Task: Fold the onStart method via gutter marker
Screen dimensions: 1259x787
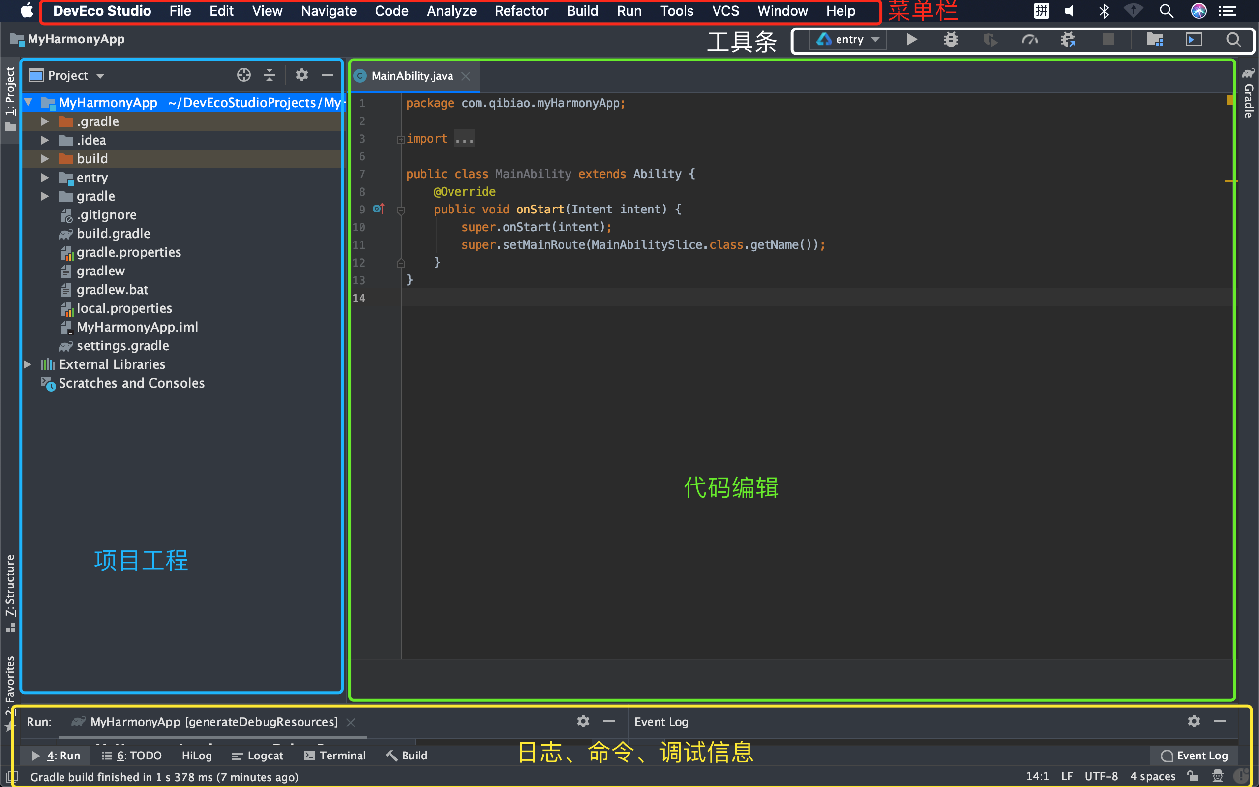Action: [401, 211]
